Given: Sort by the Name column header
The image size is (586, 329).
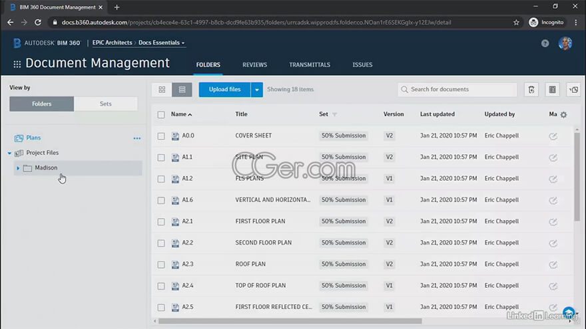Looking at the screenshot, I should [181, 114].
